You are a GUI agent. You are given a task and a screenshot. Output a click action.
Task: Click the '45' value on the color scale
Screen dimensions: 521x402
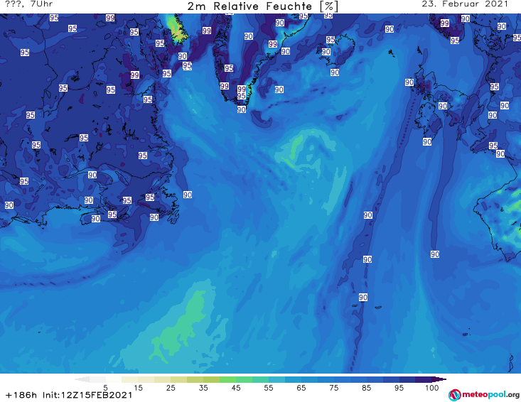coord(236,388)
